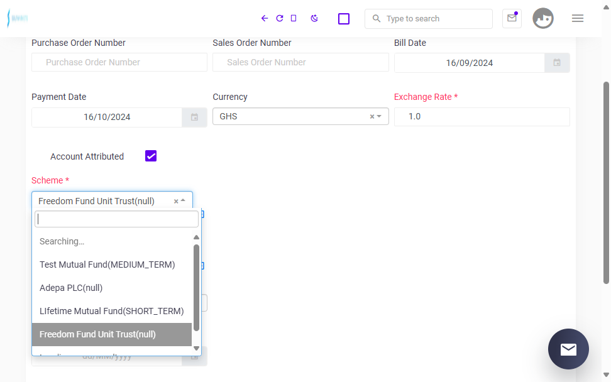Click the Scheme search input box
Screen dimensions: 611x382
[x=116, y=219]
